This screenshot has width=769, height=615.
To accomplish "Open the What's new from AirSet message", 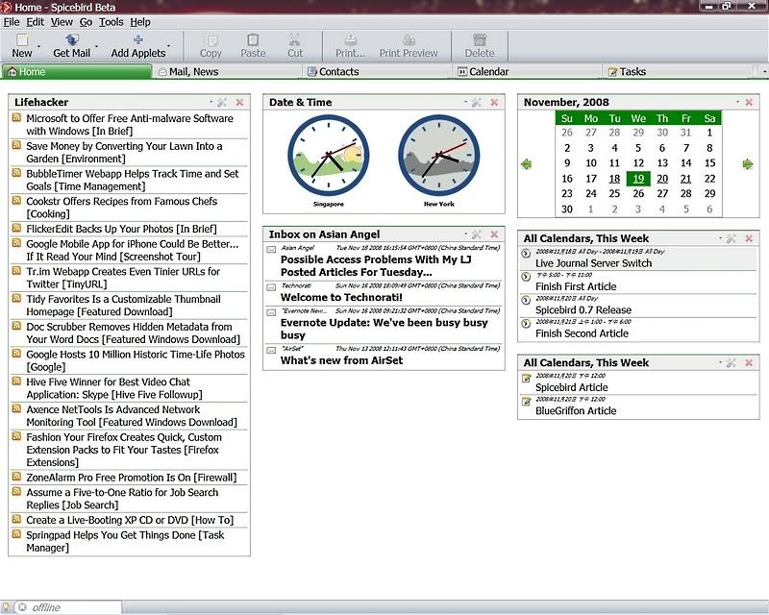I will [x=341, y=360].
